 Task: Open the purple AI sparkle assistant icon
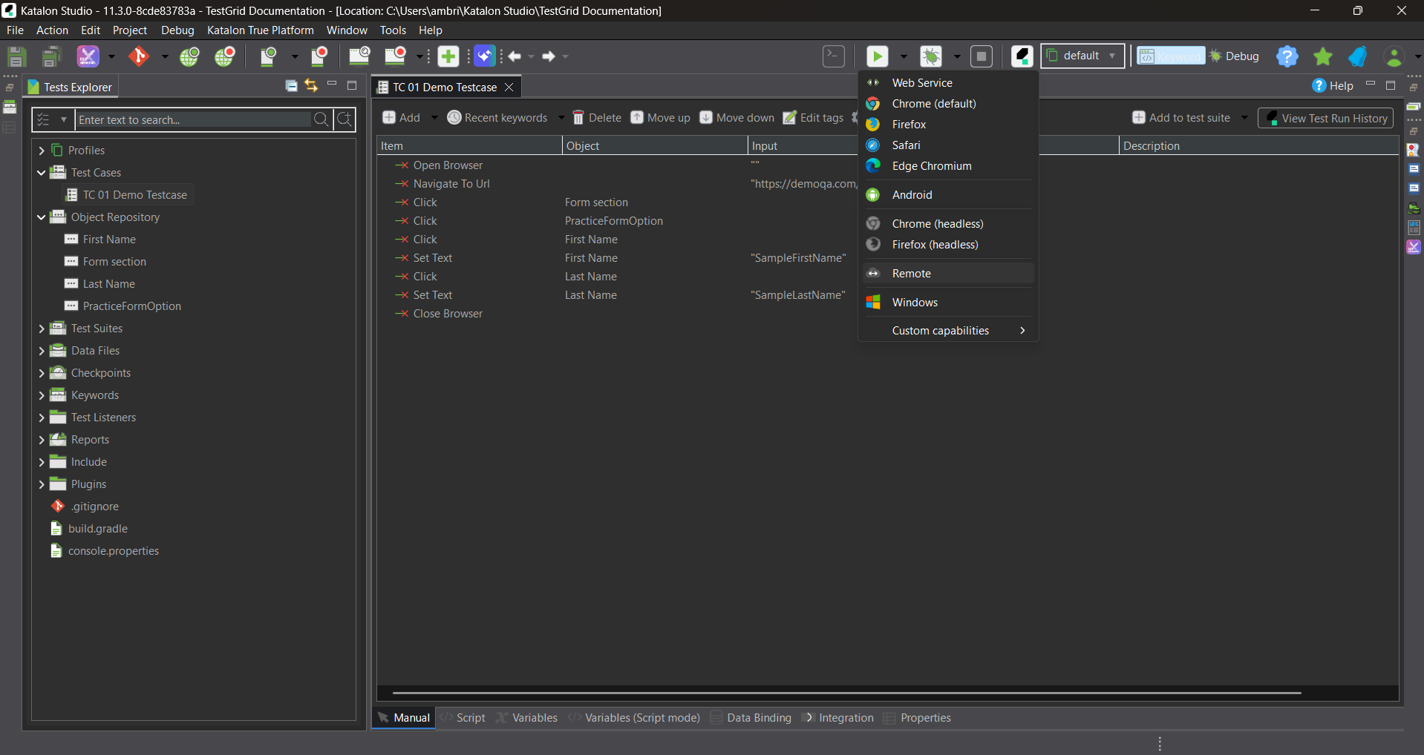pos(484,56)
